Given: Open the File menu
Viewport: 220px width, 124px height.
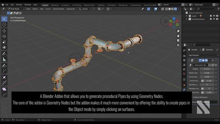Looking at the screenshot, I should click(x=7, y=4).
